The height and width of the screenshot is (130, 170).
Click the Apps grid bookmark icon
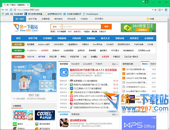3,14
